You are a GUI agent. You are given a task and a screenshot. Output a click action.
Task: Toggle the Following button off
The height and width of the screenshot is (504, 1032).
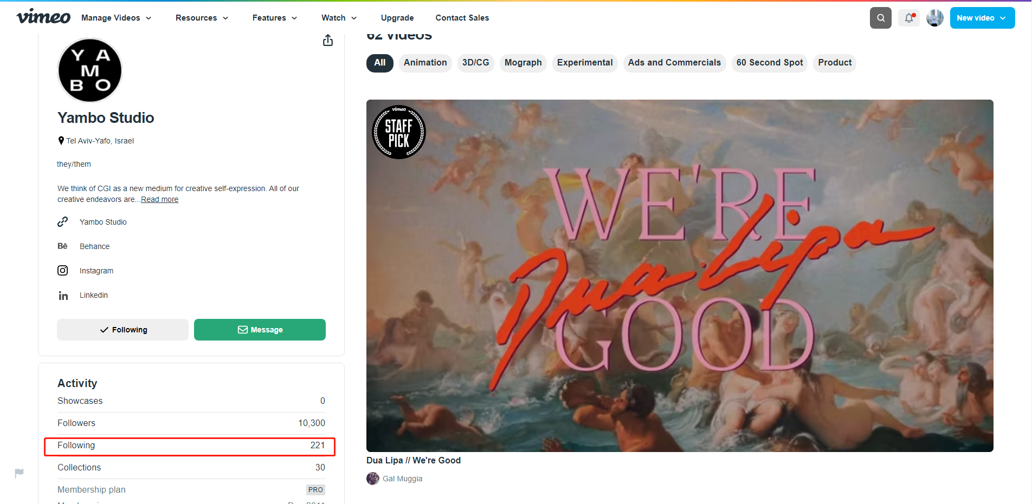122,330
